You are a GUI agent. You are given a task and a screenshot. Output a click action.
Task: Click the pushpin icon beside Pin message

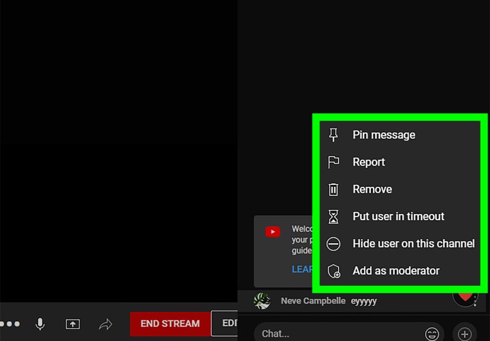pyautogui.click(x=333, y=135)
